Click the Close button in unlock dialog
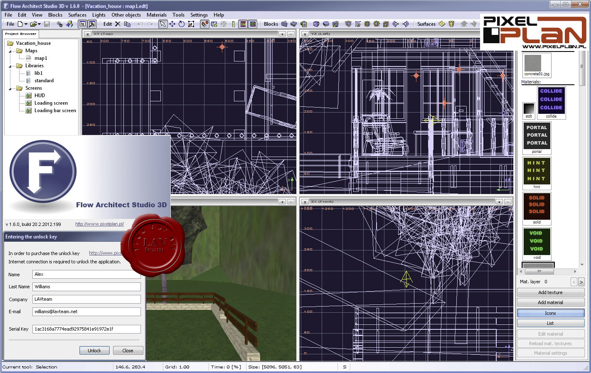The image size is (591, 373). [128, 351]
